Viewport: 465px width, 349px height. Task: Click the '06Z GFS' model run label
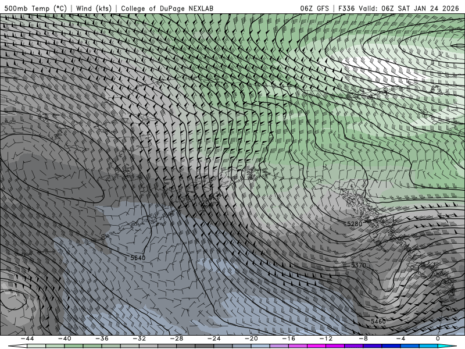314,8
